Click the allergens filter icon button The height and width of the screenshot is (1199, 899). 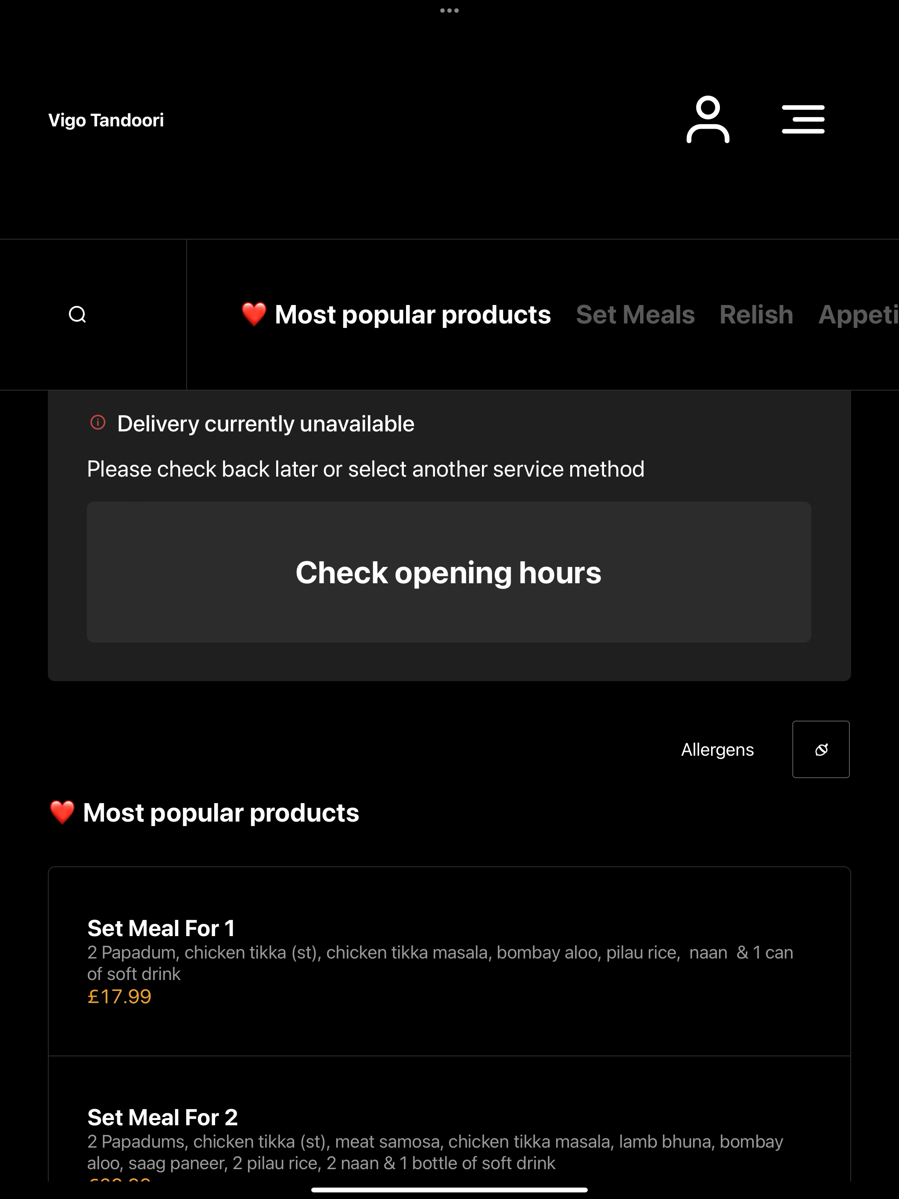pos(821,749)
